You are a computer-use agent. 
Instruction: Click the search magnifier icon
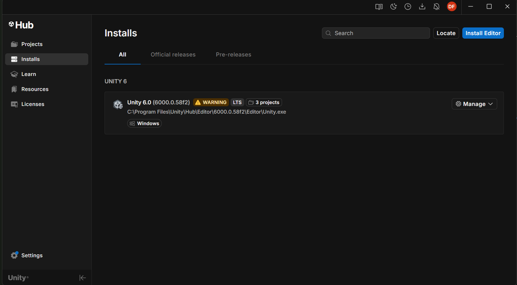click(328, 33)
